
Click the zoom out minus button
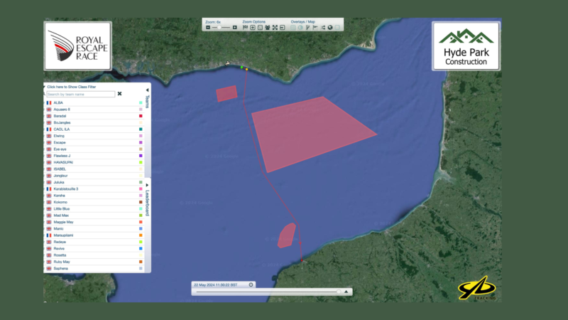208,27
